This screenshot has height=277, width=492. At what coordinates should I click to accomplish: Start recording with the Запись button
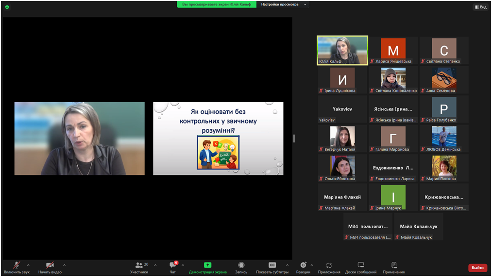(x=241, y=267)
